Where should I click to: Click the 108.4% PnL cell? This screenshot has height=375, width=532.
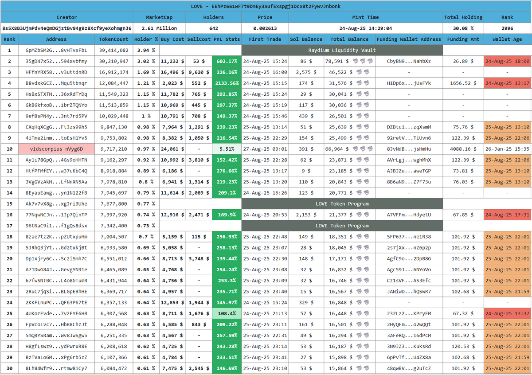pyautogui.click(x=227, y=313)
